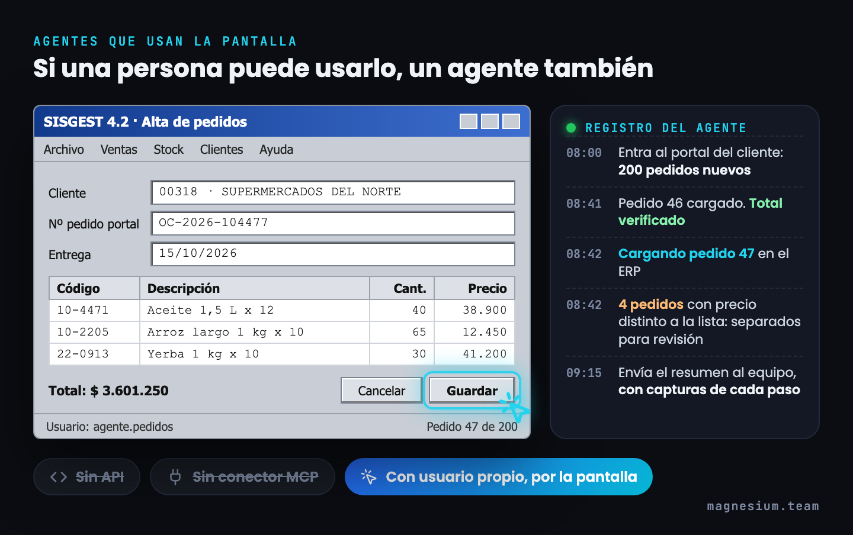
Task: Click quantity cell 40
Action: (402, 310)
